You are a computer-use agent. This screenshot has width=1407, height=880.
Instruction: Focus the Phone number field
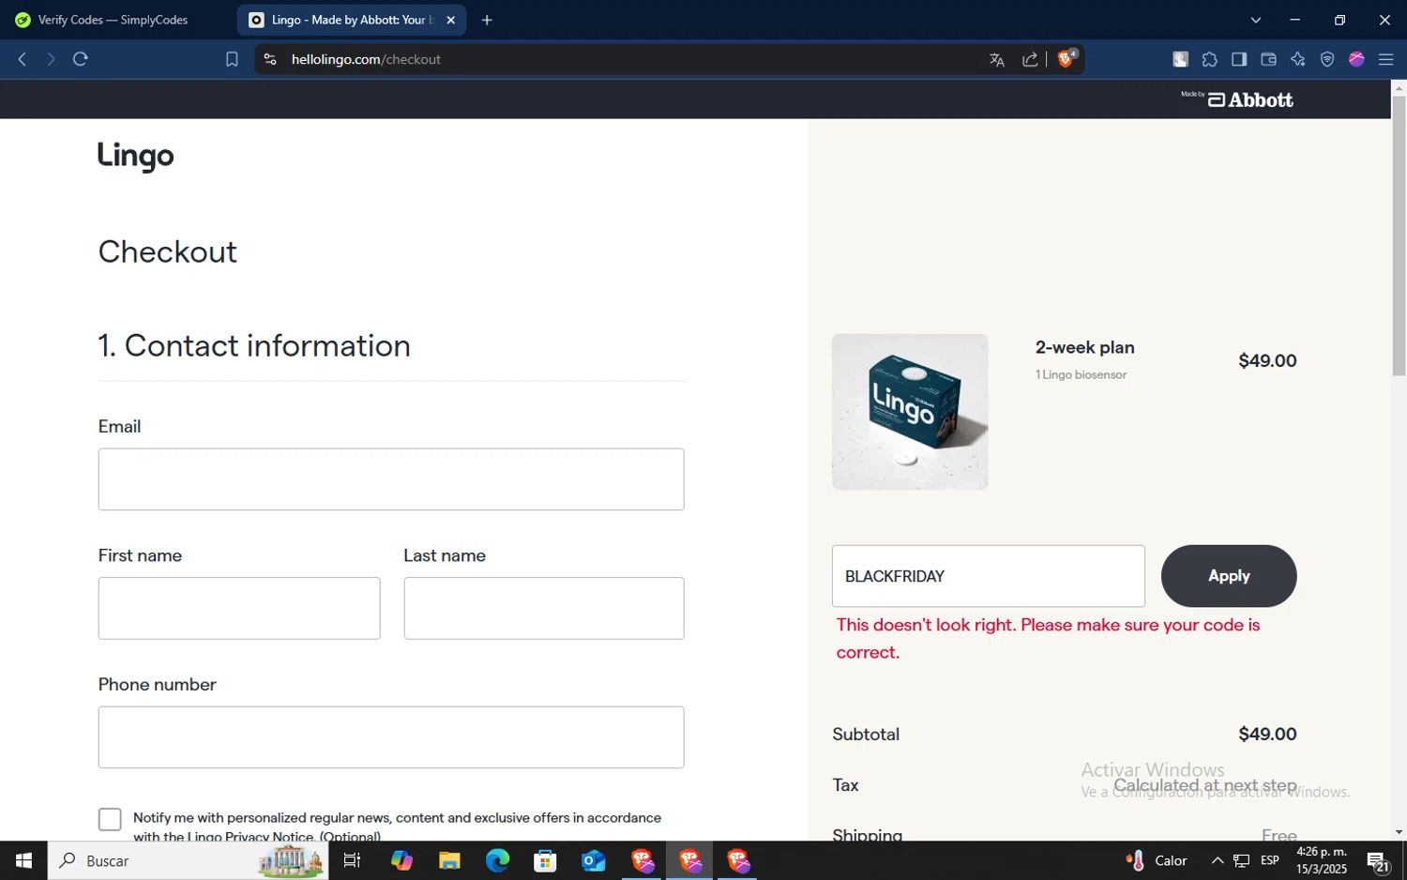coord(391,737)
